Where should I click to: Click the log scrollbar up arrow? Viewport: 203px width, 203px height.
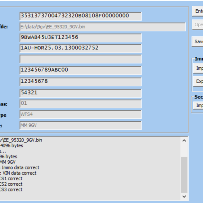coord(184,140)
